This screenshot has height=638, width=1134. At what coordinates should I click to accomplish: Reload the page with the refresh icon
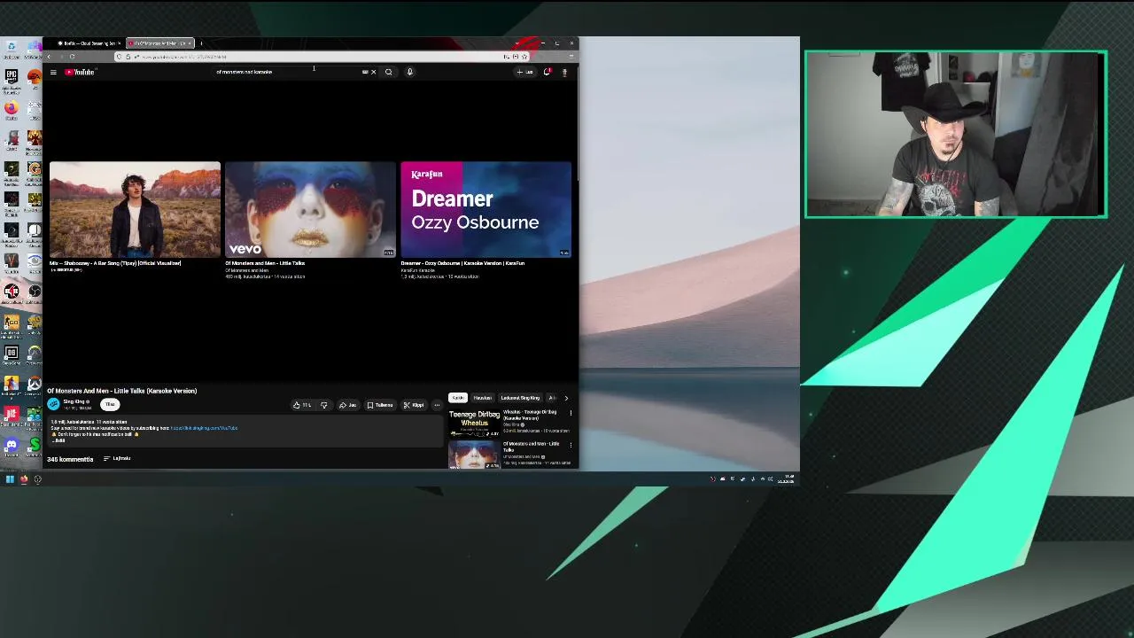(x=72, y=57)
